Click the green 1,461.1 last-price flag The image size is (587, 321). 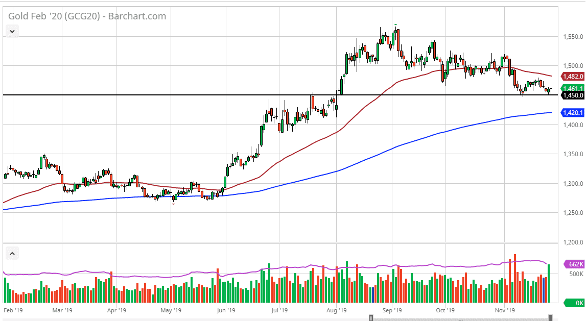(x=573, y=88)
